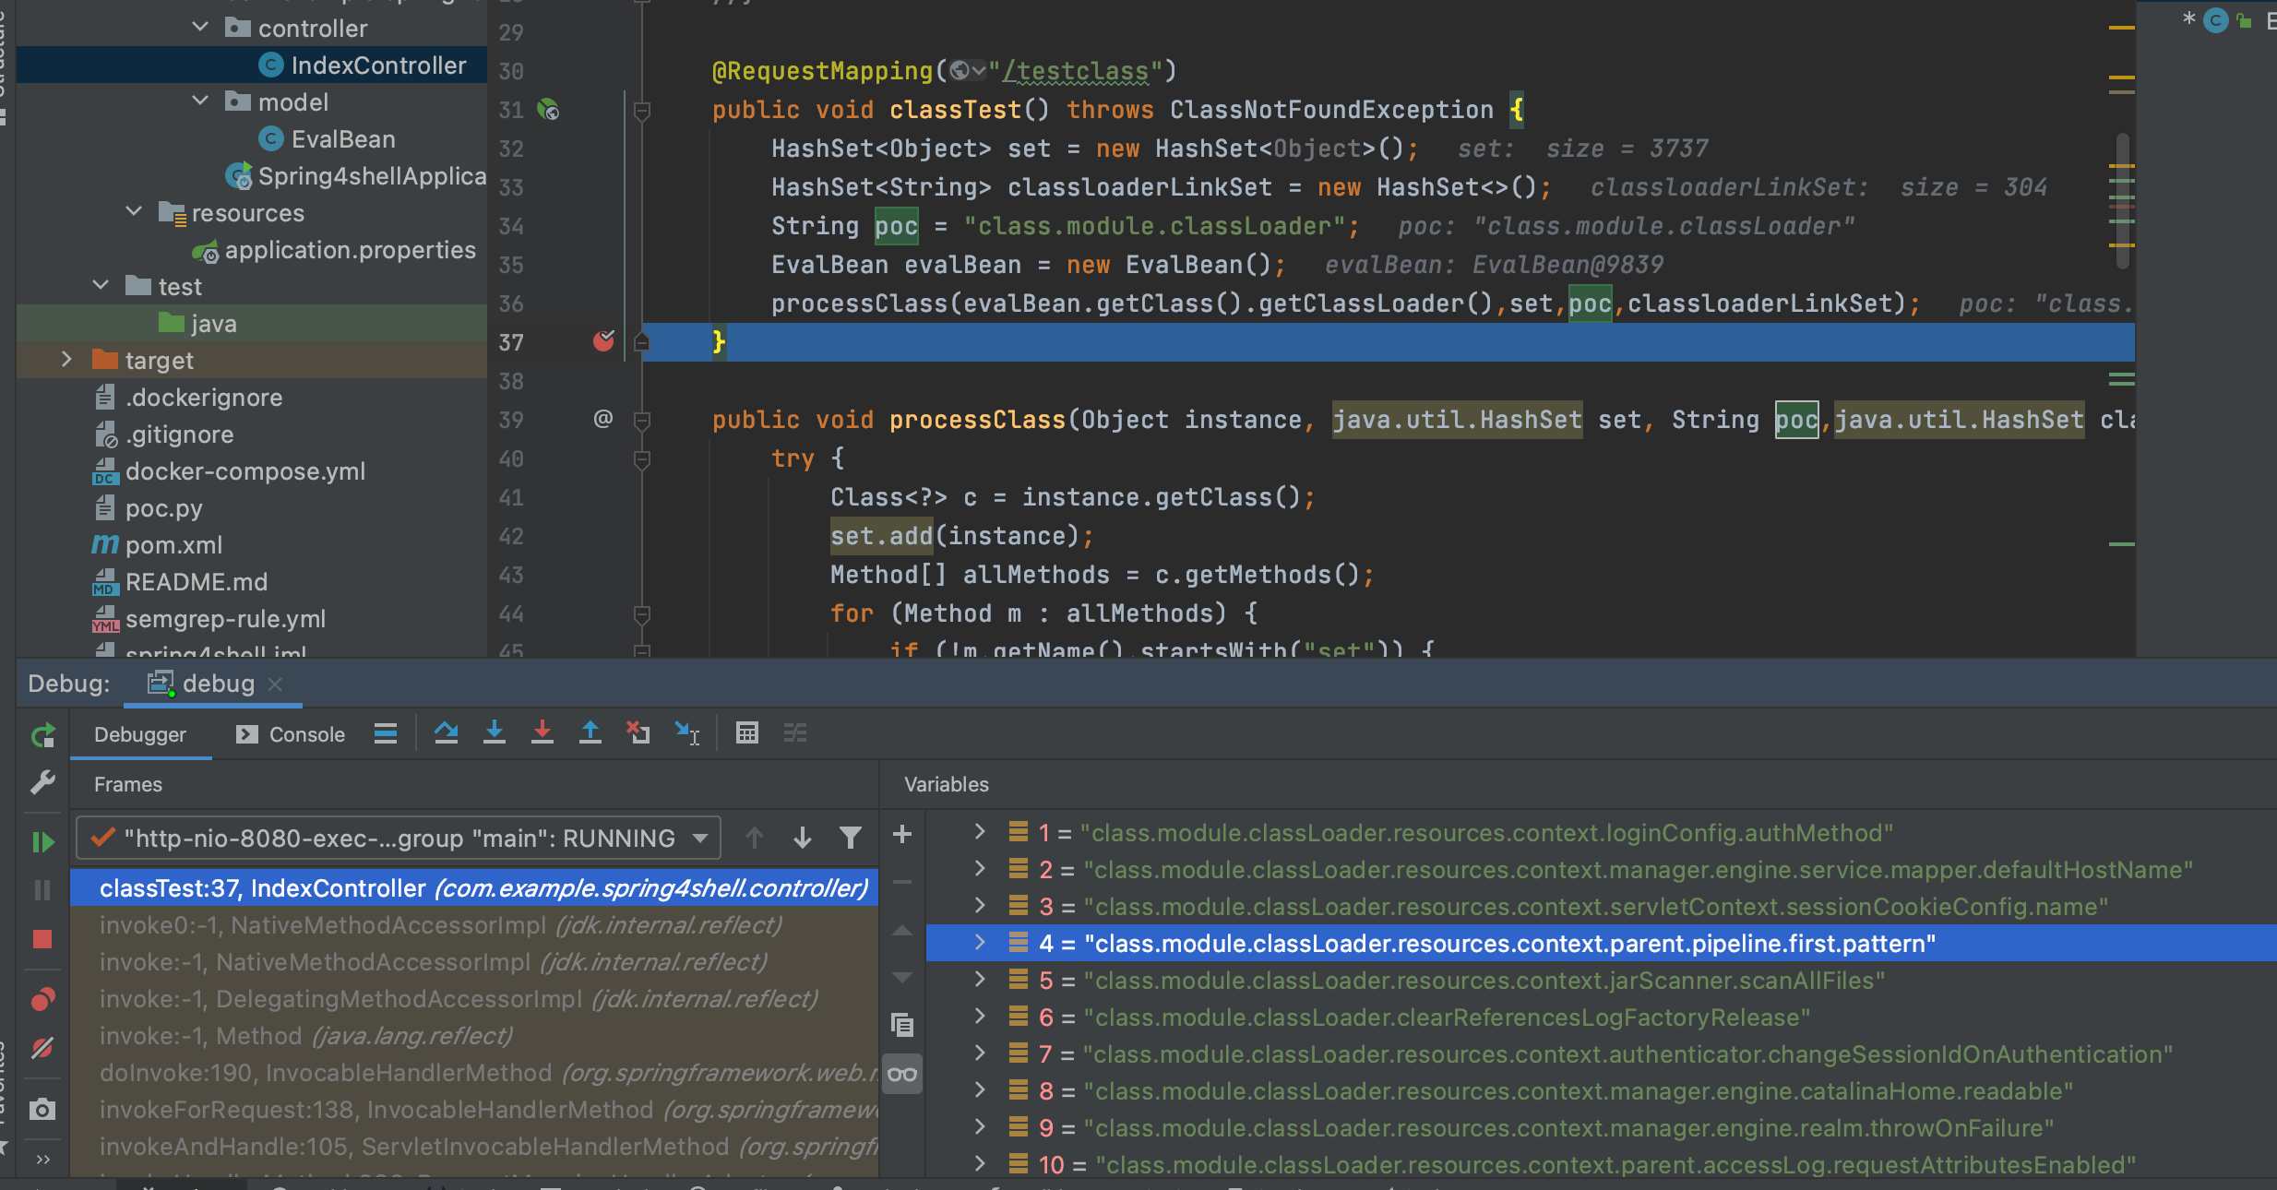Open debugger settings wrench icon
The width and height of the screenshot is (2277, 1190).
tap(43, 782)
